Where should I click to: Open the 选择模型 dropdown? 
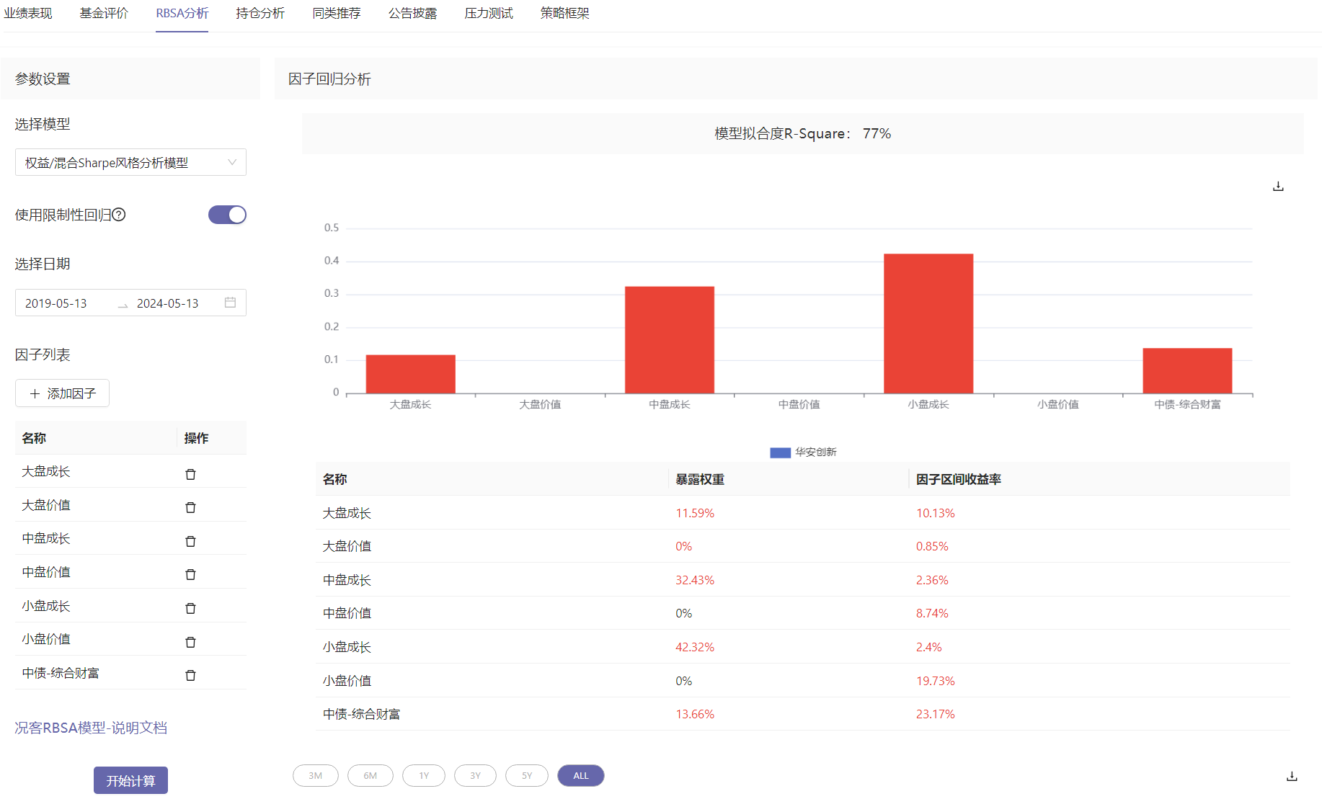point(130,163)
